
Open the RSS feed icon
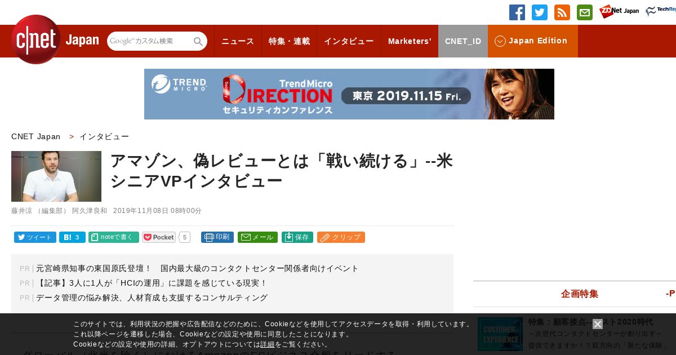(x=562, y=12)
